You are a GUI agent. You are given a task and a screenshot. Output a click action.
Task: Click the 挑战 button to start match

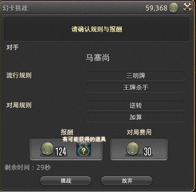click(66, 181)
